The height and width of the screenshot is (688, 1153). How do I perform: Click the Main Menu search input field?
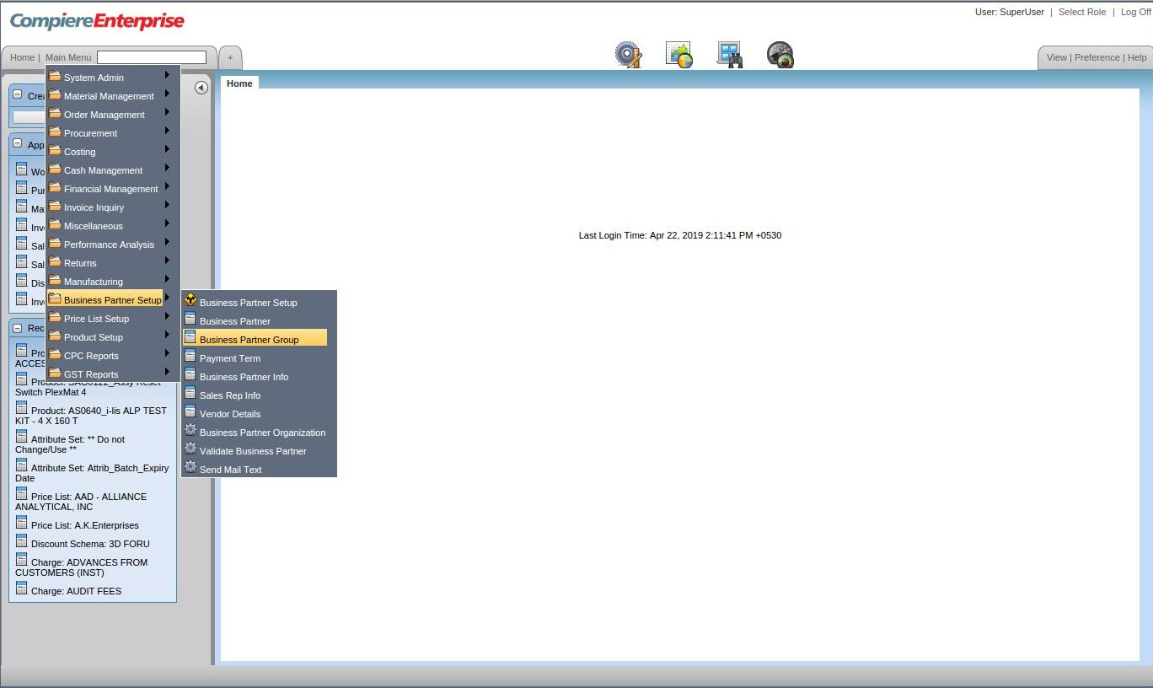[152, 57]
